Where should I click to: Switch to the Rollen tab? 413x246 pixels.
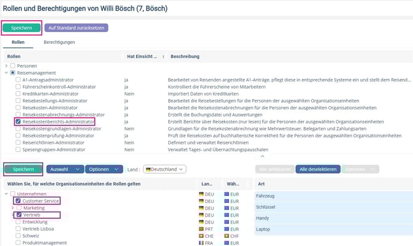(18, 42)
